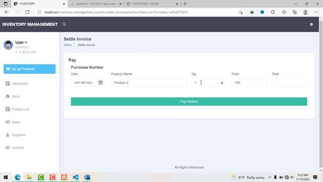Screen dimensions: 323x182
Task: Close the INVENTORY : HOME tab
Action: [177, 4]
